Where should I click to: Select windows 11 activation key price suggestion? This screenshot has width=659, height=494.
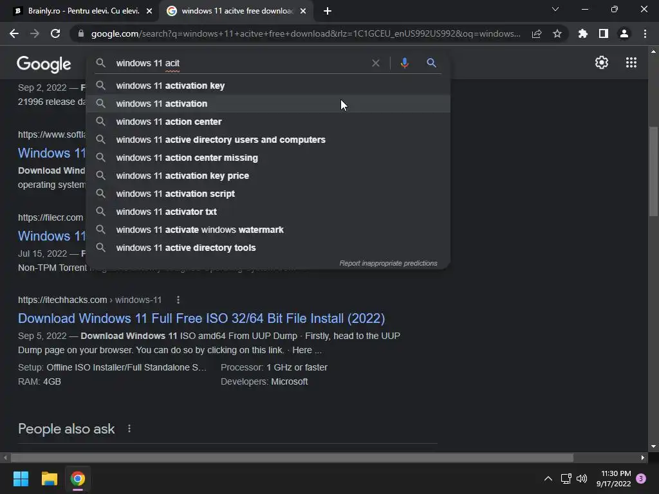point(268,176)
